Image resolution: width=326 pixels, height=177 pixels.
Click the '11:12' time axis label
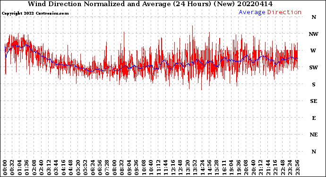158,168
